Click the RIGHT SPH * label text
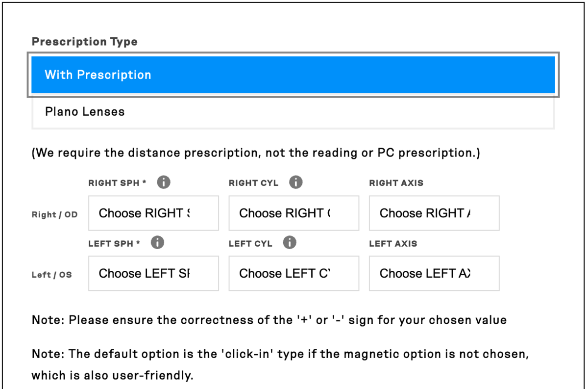The height and width of the screenshot is (389, 588). 118,183
